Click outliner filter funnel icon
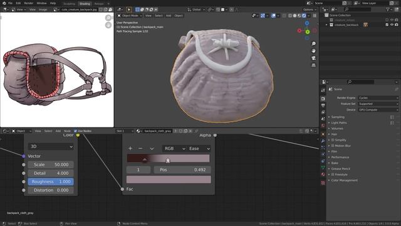Image resolution: width=401 pixels, height=226 pixels. click(x=388, y=9)
